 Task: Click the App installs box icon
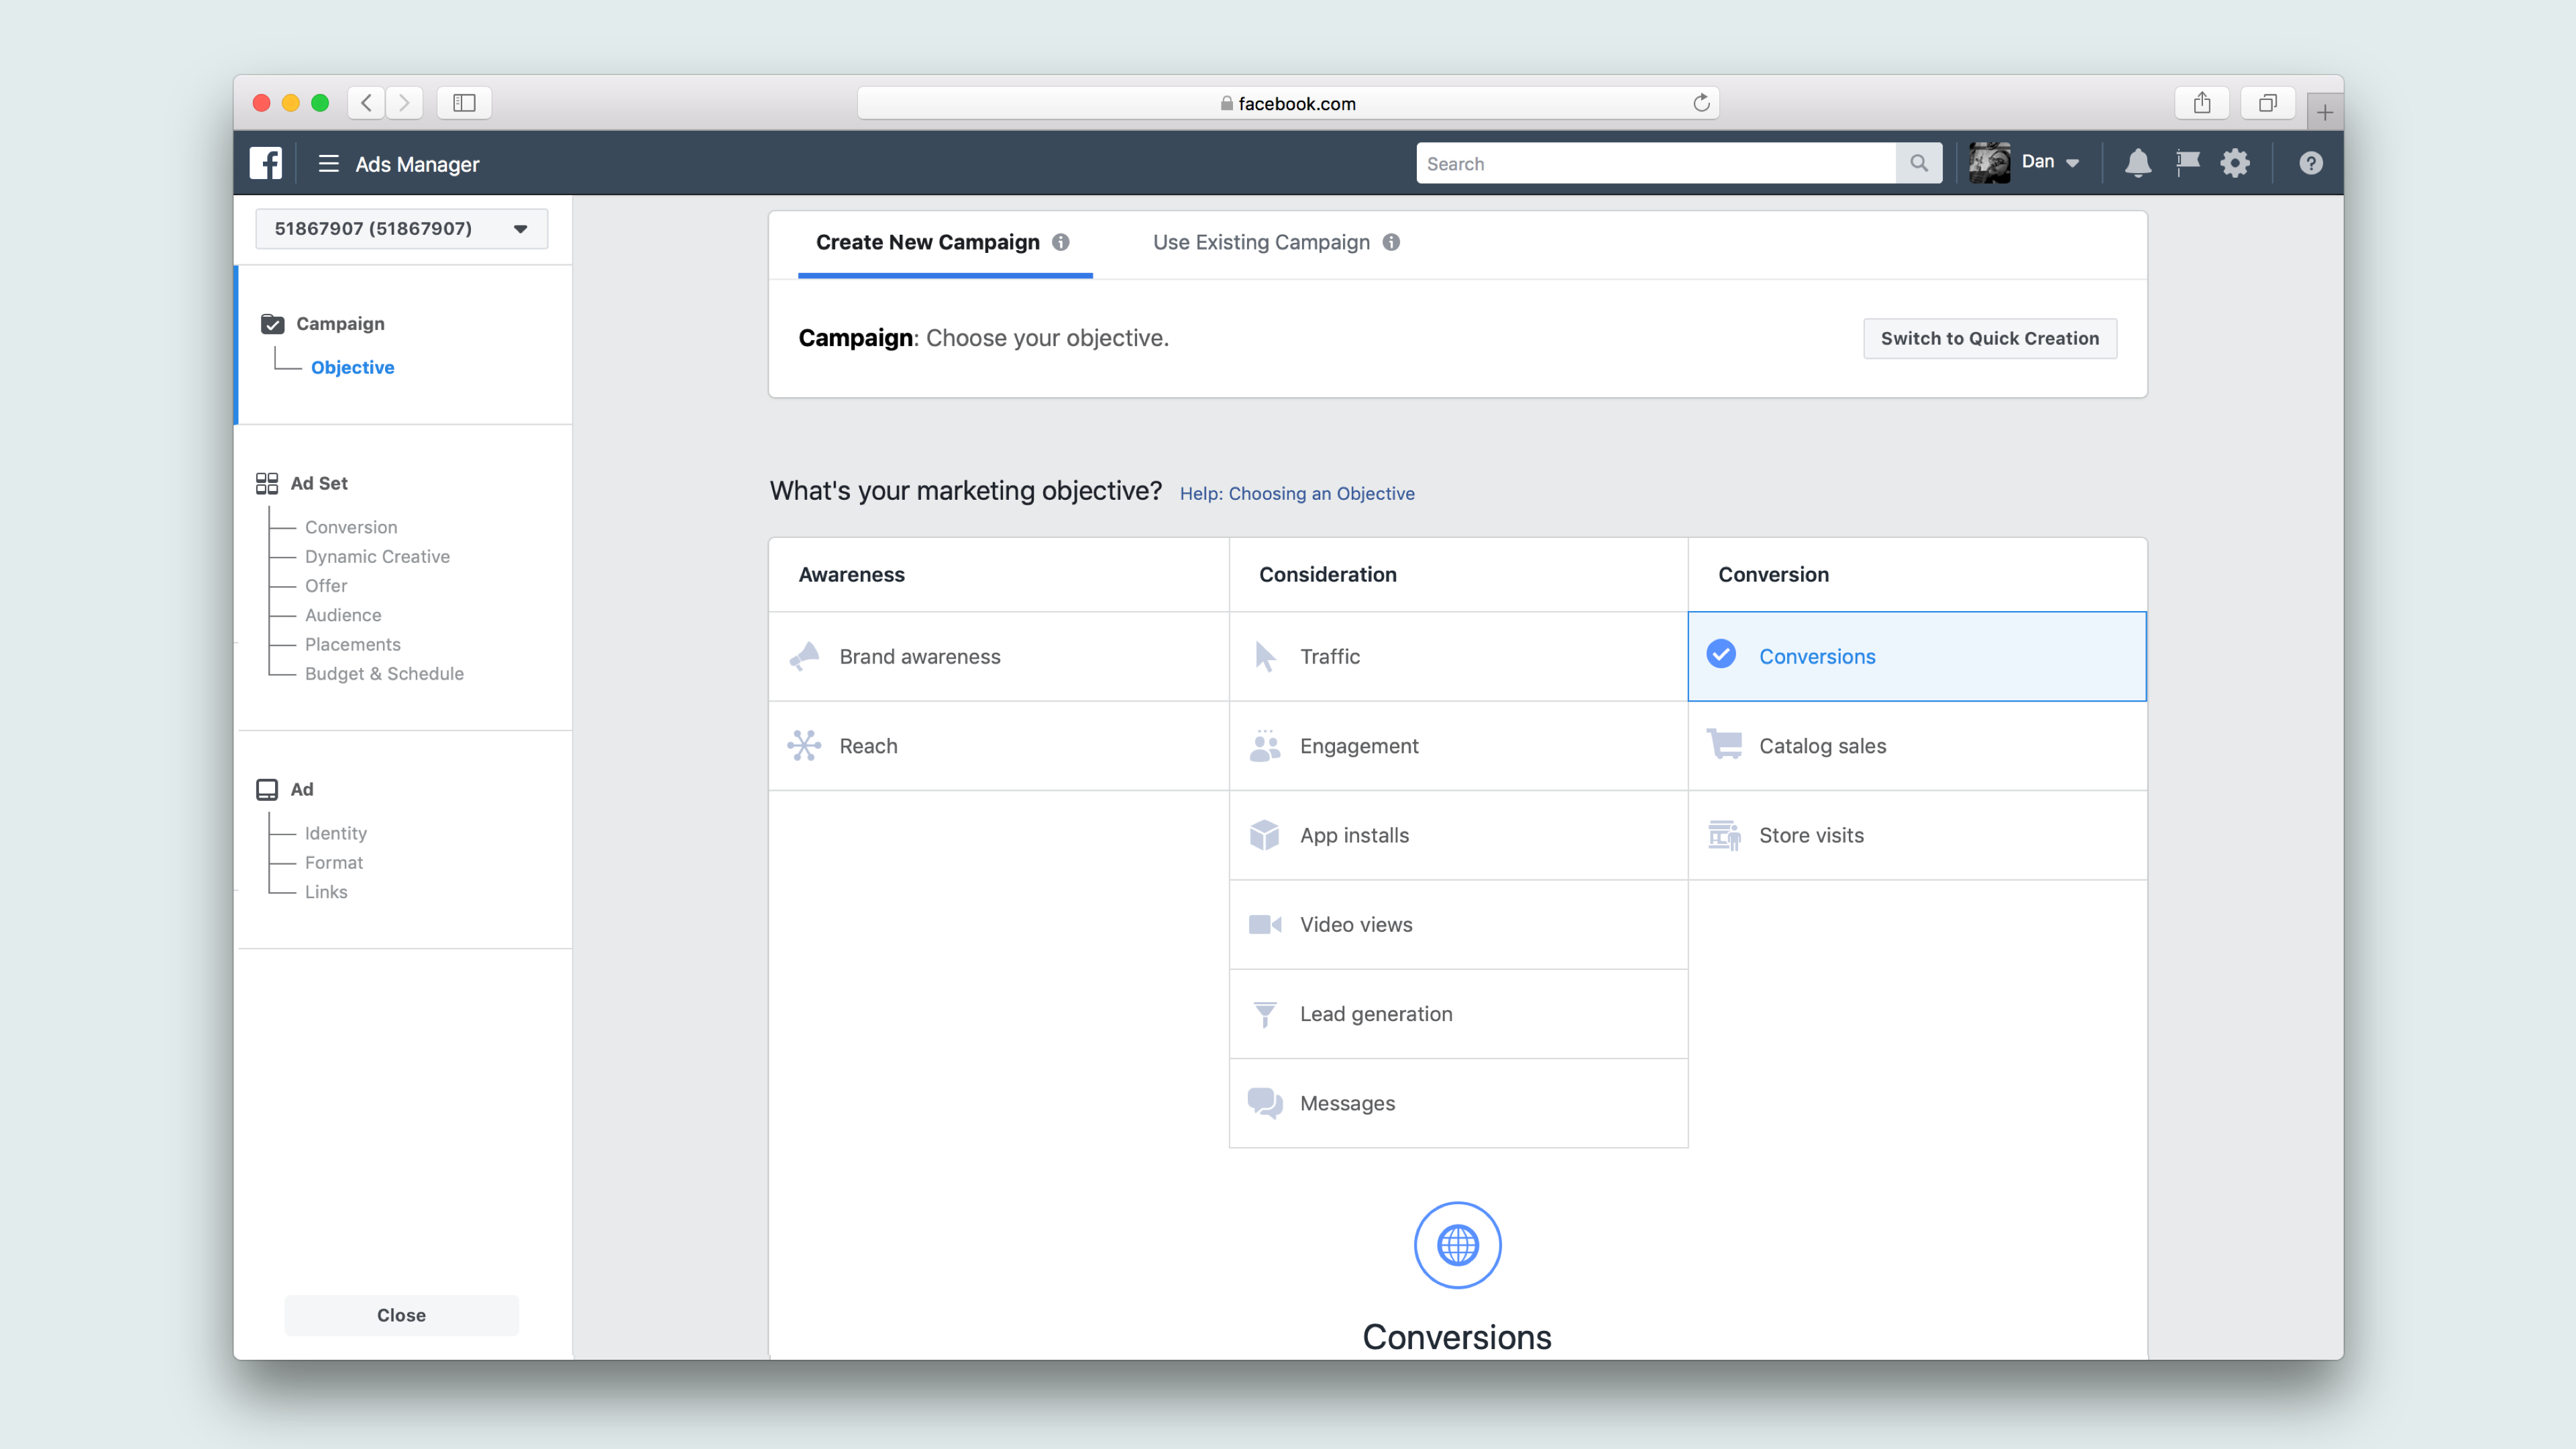(1265, 834)
